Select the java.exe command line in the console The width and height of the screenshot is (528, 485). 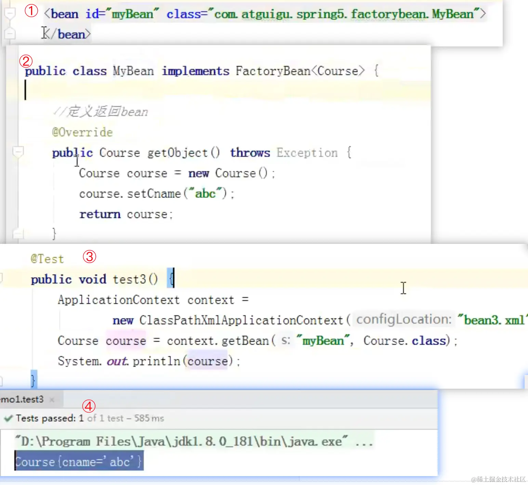[194, 442]
